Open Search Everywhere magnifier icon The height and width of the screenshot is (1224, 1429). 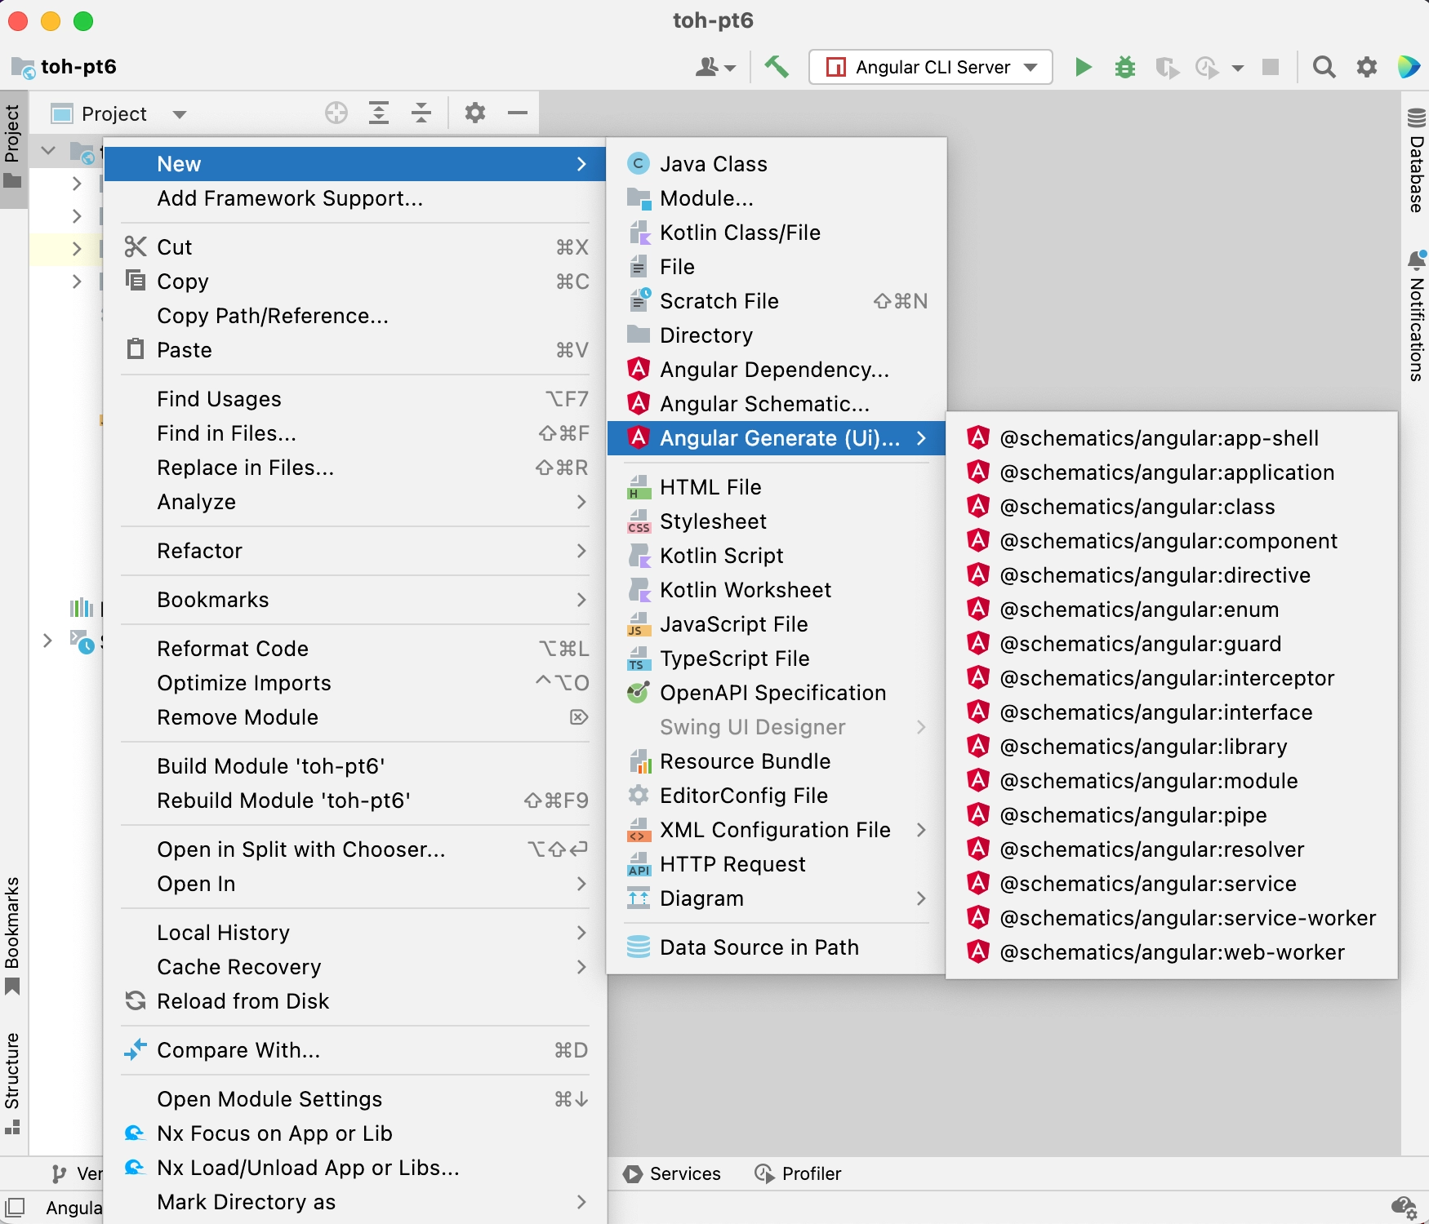pyautogui.click(x=1324, y=67)
